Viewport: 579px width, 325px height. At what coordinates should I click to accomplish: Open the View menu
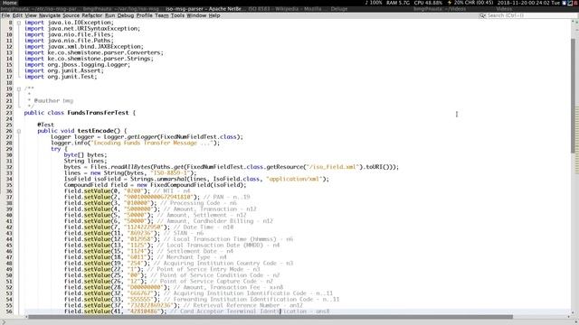[x=31, y=15]
